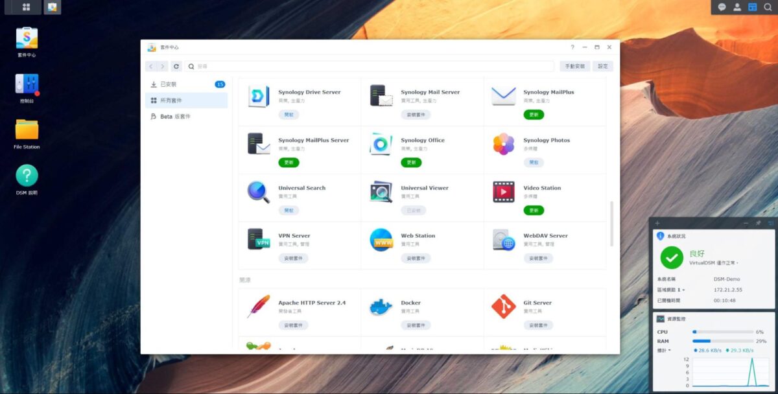Click the Synology MailPlus Server icon
This screenshot has height=394, width=778.
pyautogui.click(x=259, y=144)
